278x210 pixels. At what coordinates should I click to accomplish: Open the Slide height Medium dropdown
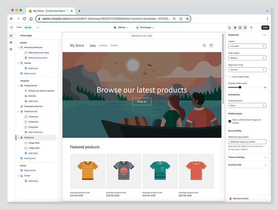coord(247,58)
